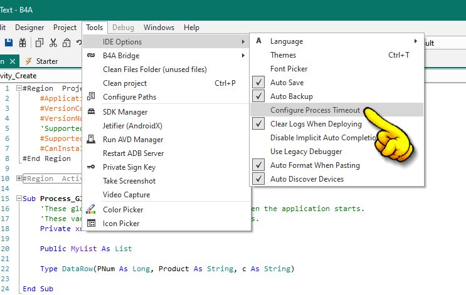Click the Cut scissors icon in toolbar

pos(53,43)
